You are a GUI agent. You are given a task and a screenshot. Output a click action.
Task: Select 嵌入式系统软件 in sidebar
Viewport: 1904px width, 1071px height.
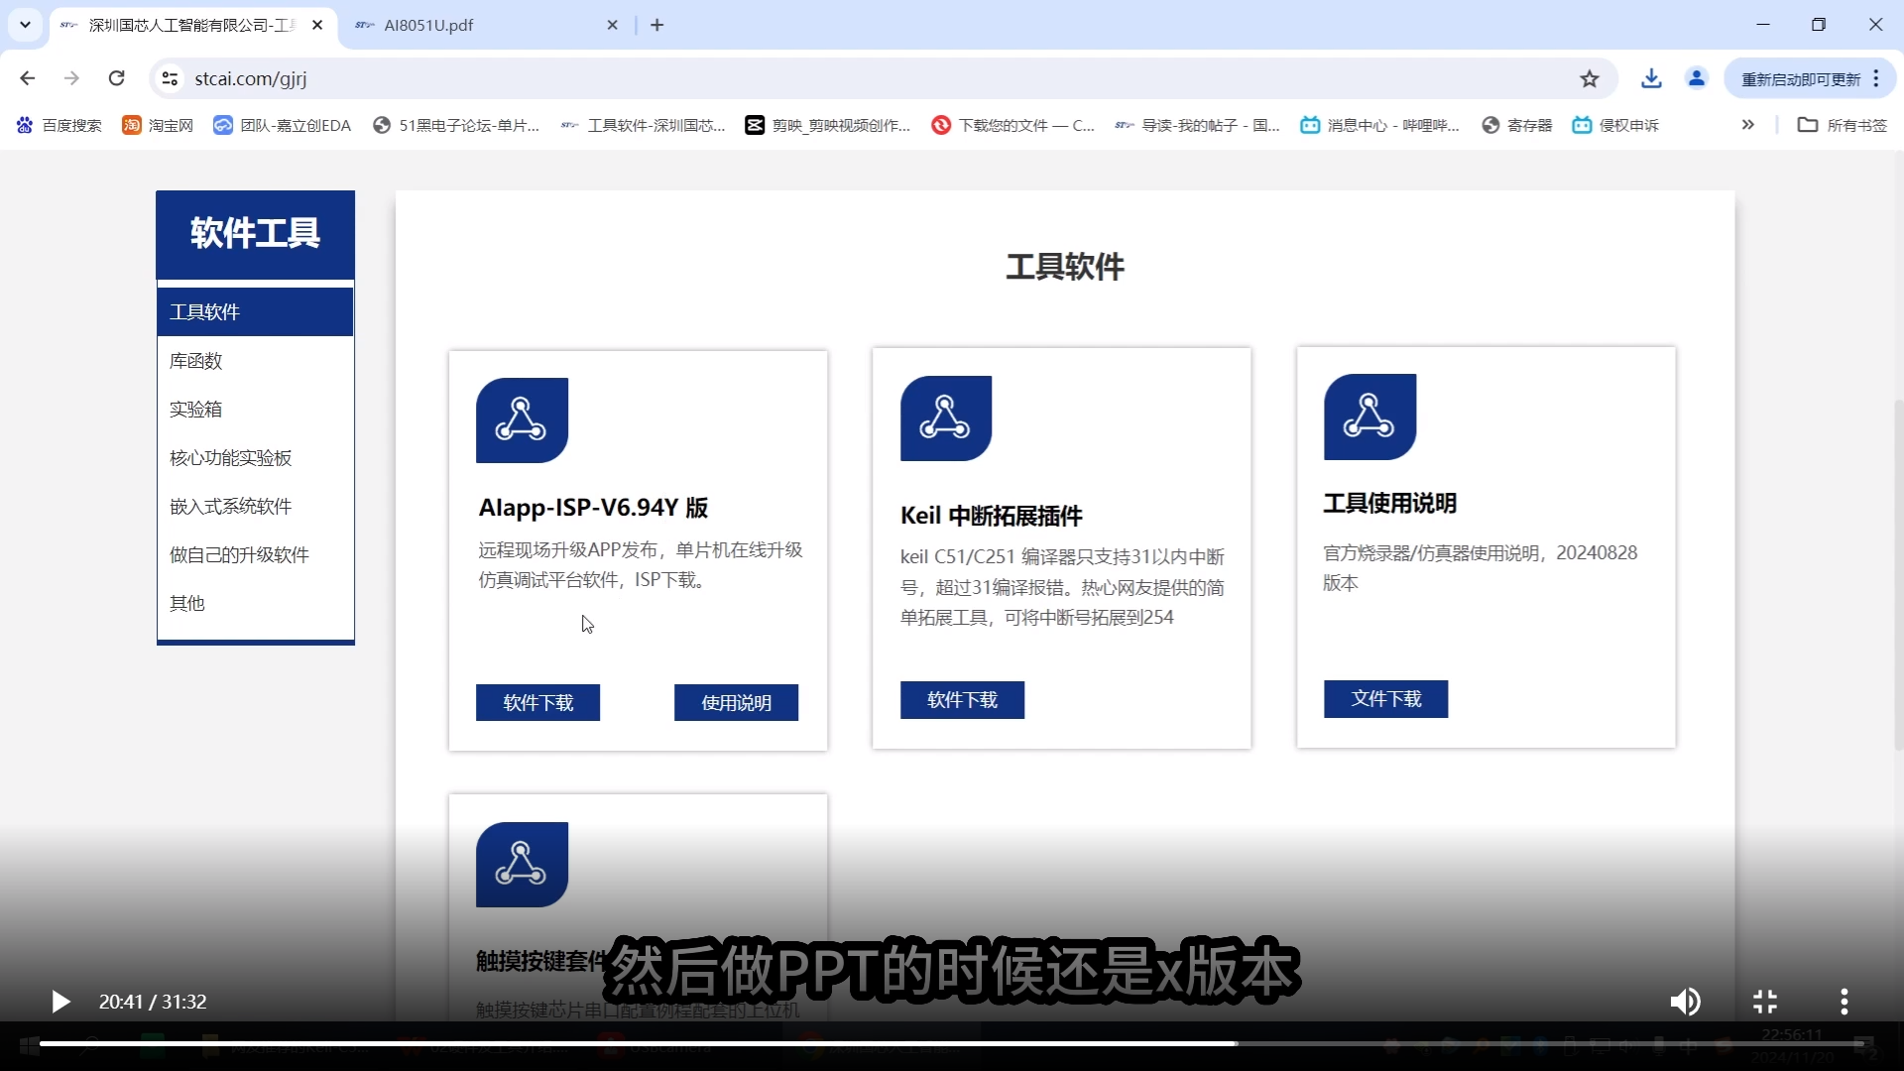click(x=255, y=507)
